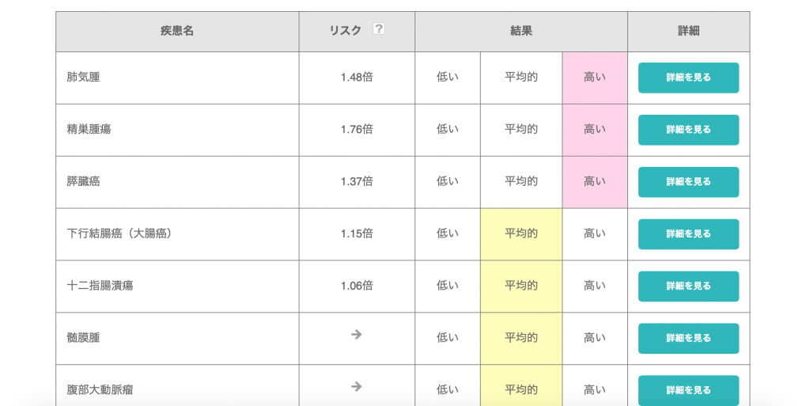Click 詳細を見る in the 膵臓癌 row
This screenshot has height=406, width=810.
(688, 182)
